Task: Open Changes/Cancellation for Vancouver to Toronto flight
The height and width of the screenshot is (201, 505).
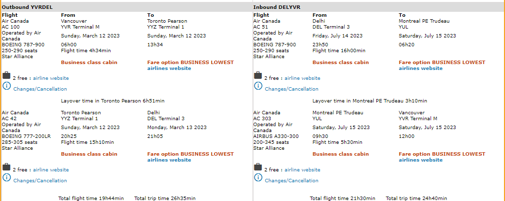Action: 40,89
